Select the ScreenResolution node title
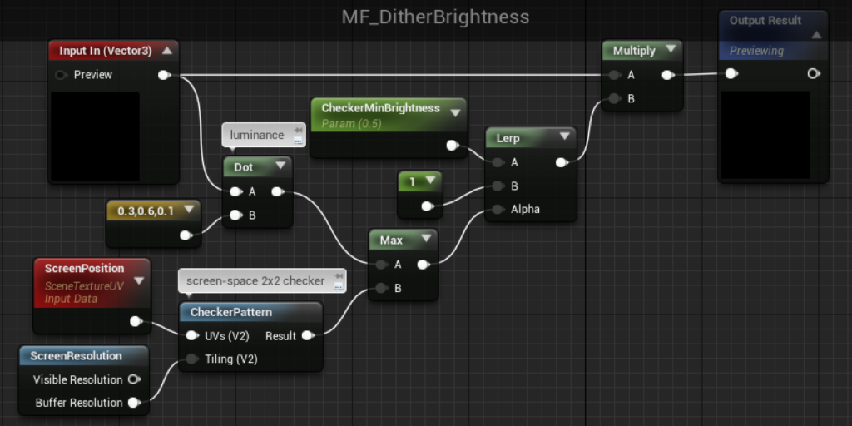This screenshot has height=426, width=852. pos(76,356)
